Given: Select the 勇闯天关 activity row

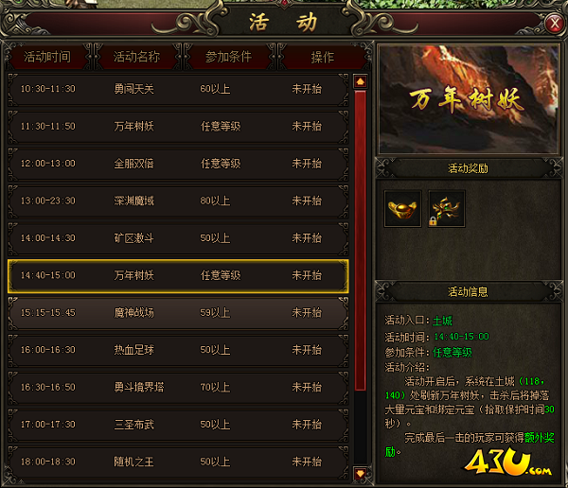Looking at the screenshot, I should pyautogui.click(x=178, y=89).
